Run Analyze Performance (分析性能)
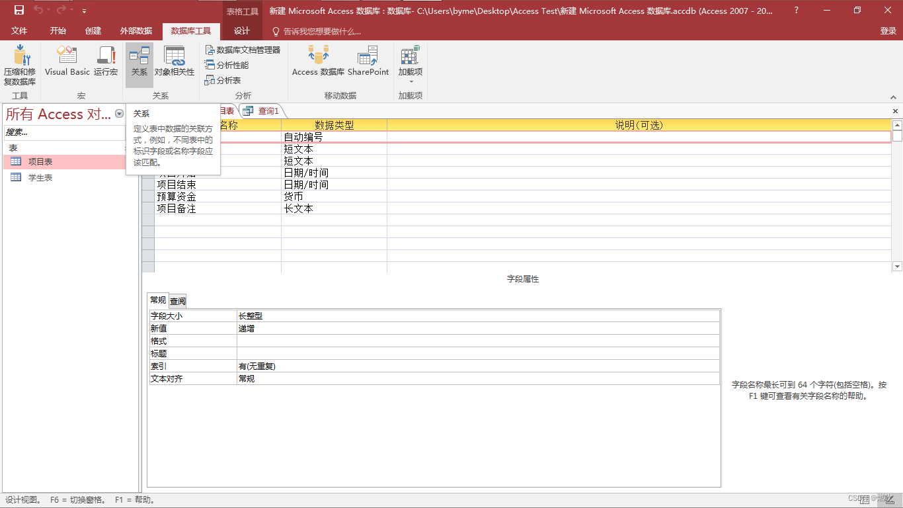Screen dimensions: 903x508 227,65
